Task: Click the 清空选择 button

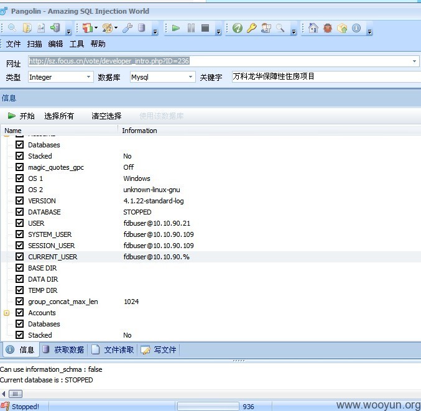Action: pos(106,116)
